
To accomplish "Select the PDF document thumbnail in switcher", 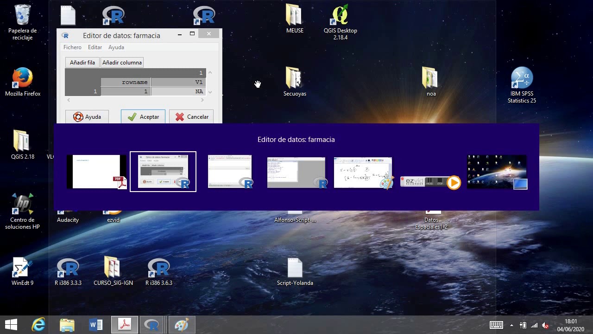I will [x=96, y=172].
